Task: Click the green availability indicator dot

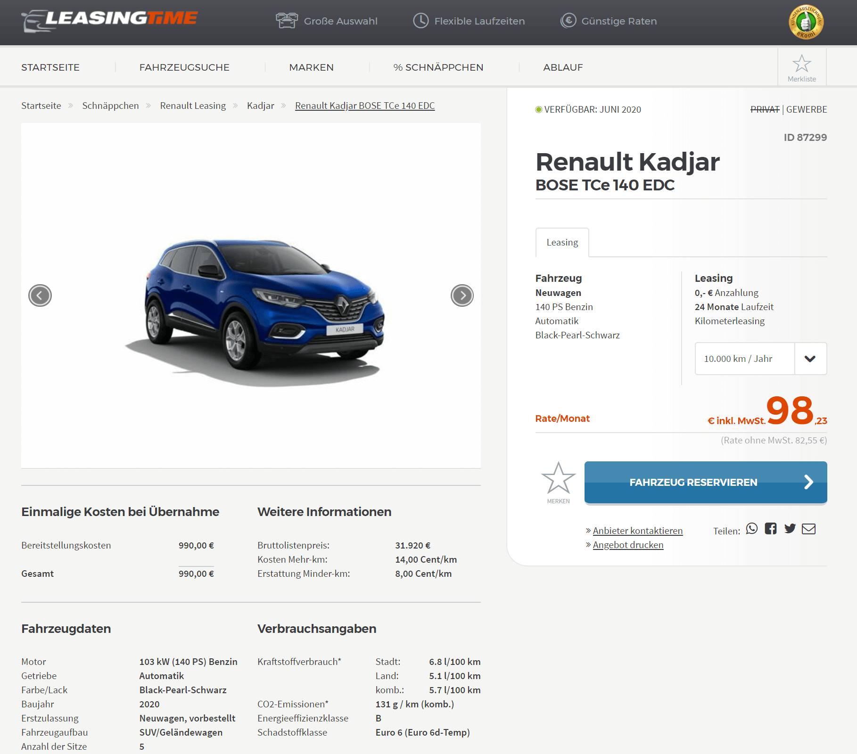Action: pyautogui.click(x=539, y=109)
